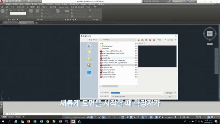Delete selected file with red X icon
This screenshot has height=124, width=220.
click(x=150, y=40)
